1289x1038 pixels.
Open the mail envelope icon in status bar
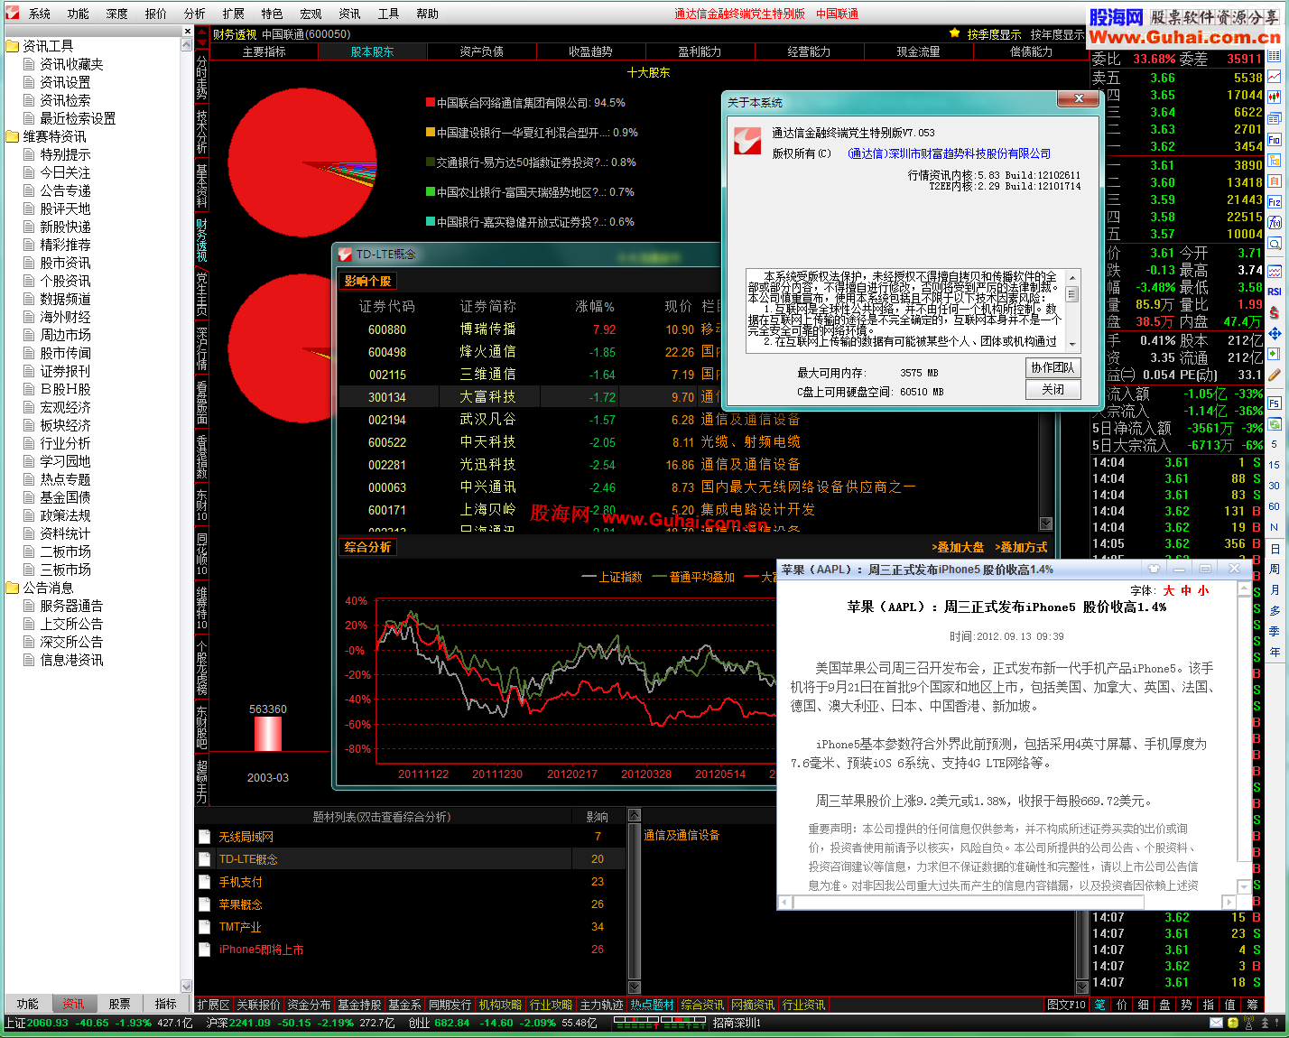click(1217, 1023)
